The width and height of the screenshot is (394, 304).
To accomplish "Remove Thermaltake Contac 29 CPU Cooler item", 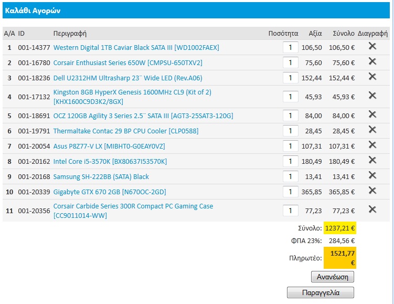I will pos(372,130).
